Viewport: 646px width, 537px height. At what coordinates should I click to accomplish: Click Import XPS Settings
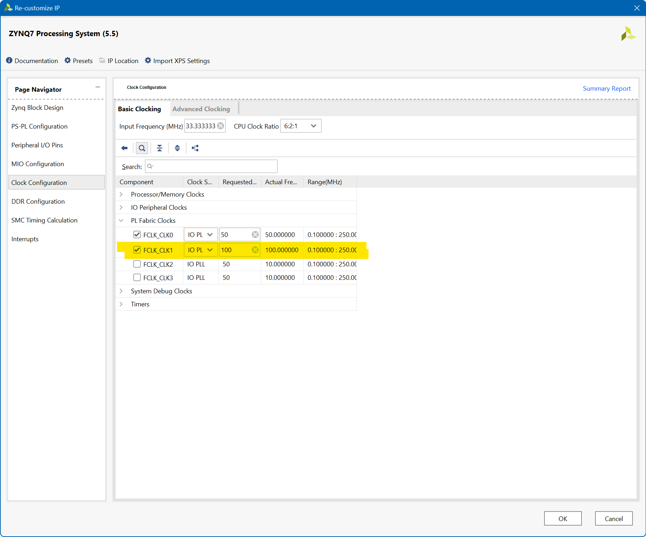(177, 61)
